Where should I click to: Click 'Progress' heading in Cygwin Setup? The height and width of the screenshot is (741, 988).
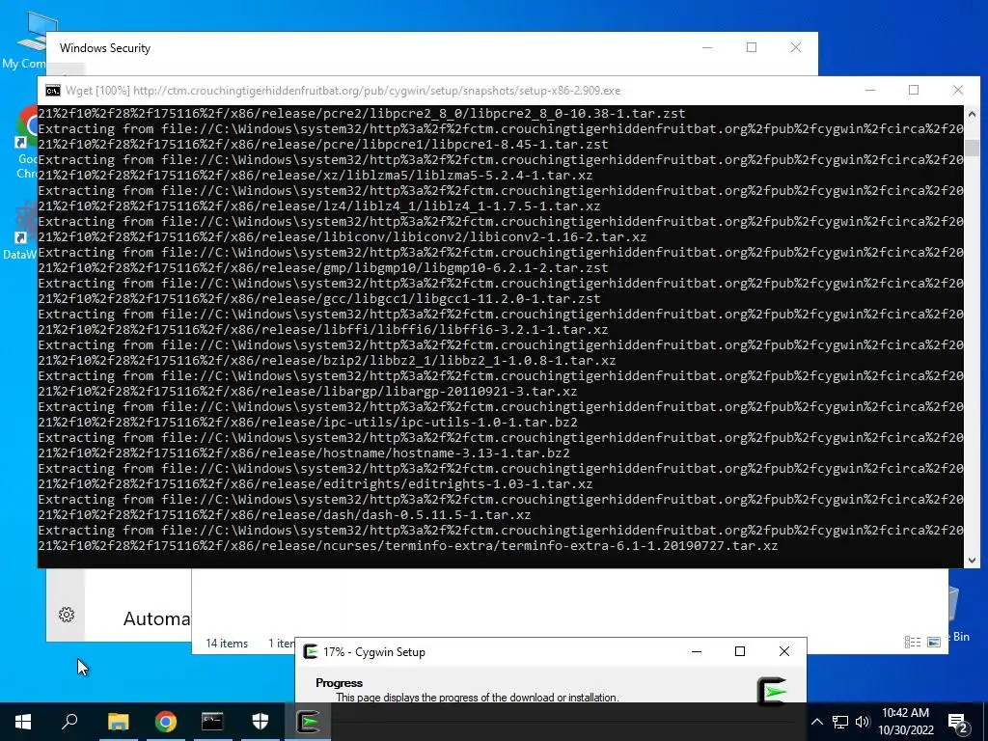339,683
